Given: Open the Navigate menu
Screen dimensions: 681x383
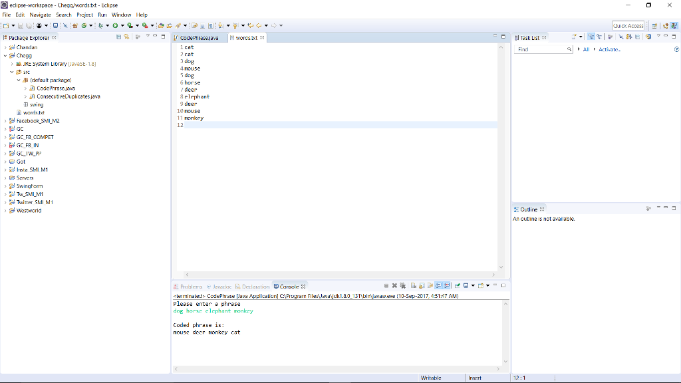Looking at the screenshot, I should pos(40,15).
